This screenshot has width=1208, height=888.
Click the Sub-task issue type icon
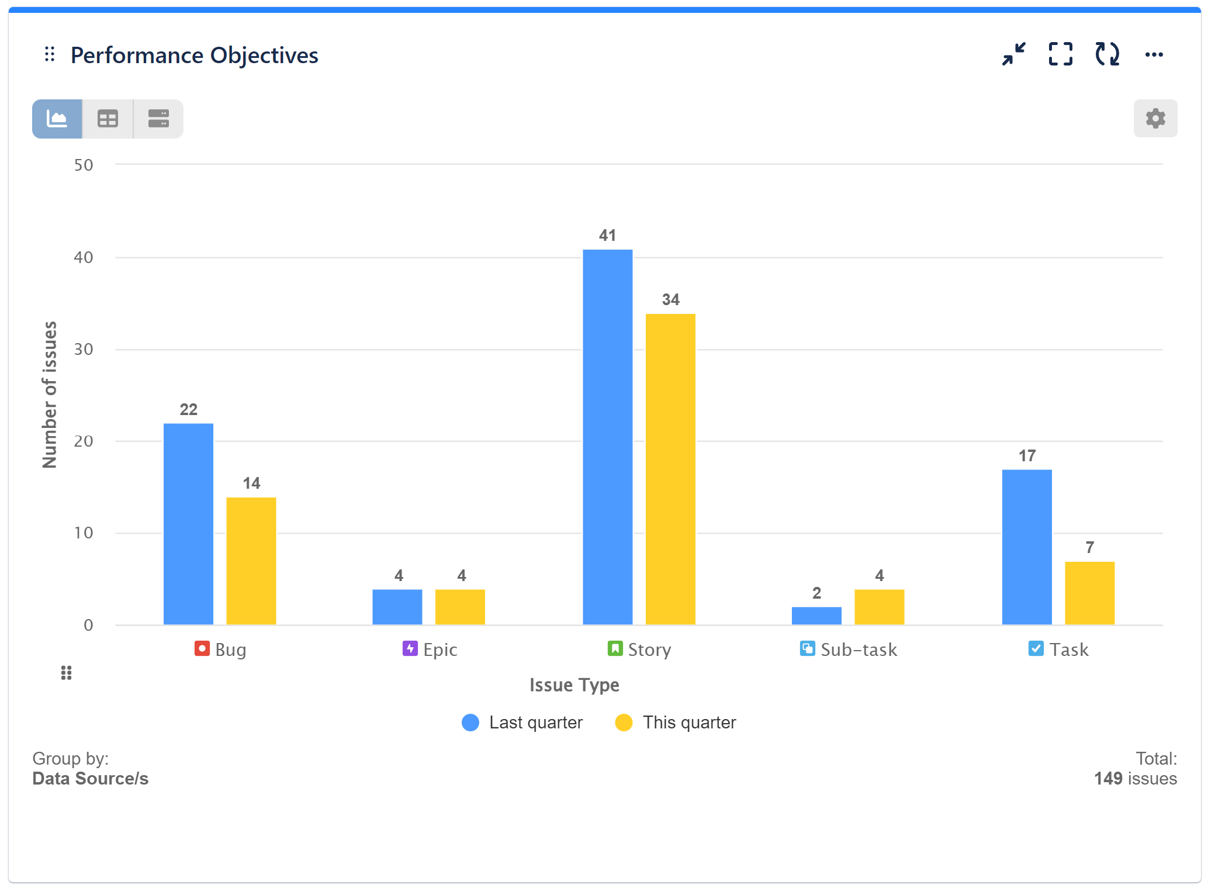pyautogui.click(x=808, y=648)
